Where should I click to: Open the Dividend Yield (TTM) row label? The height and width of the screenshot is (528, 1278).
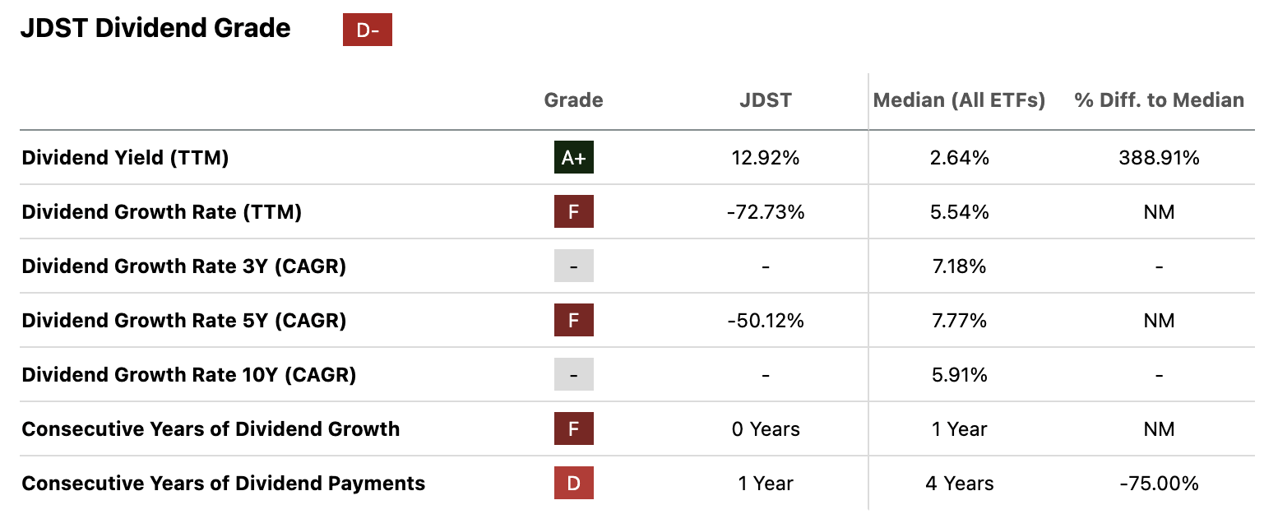point(125,158)
